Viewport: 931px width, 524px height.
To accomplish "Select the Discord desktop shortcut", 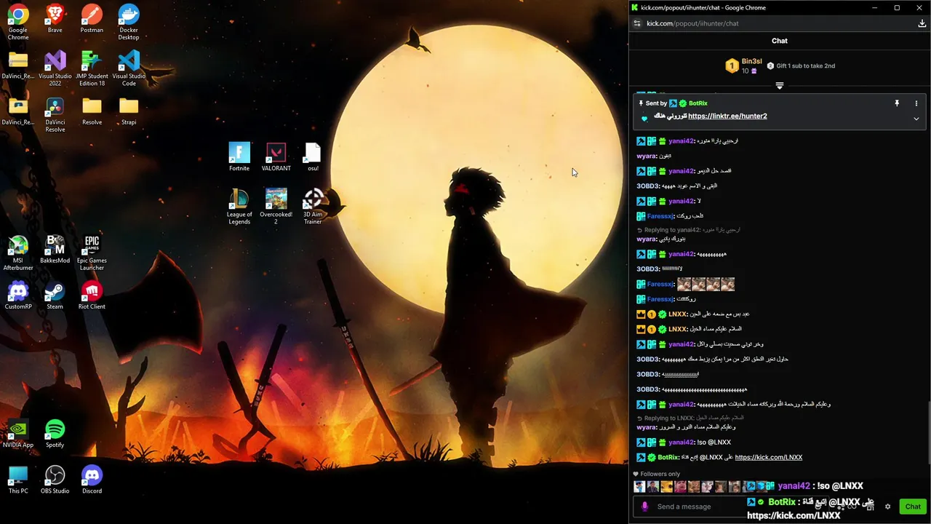I will [x=92, y=480].
